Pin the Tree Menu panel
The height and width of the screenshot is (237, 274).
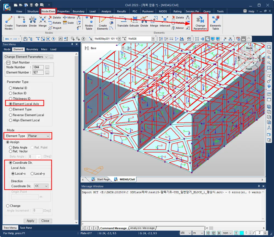72,44
